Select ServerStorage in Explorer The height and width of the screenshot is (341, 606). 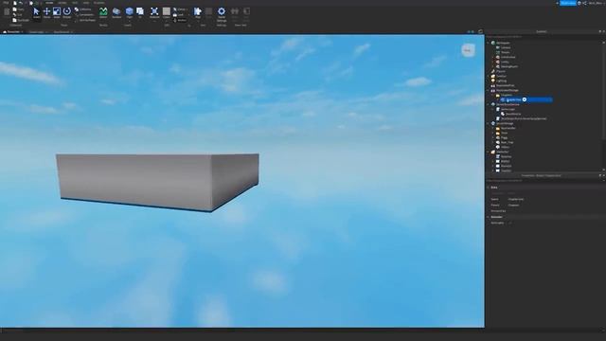[505, 123]
